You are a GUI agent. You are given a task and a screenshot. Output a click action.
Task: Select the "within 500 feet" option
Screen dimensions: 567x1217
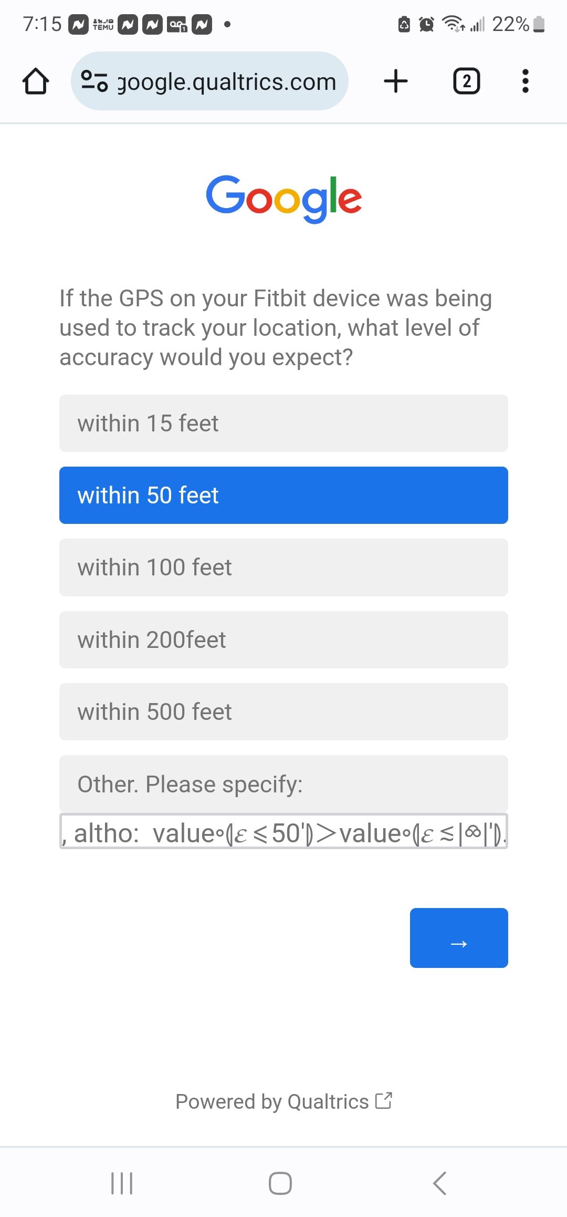[x=283, y=711]
